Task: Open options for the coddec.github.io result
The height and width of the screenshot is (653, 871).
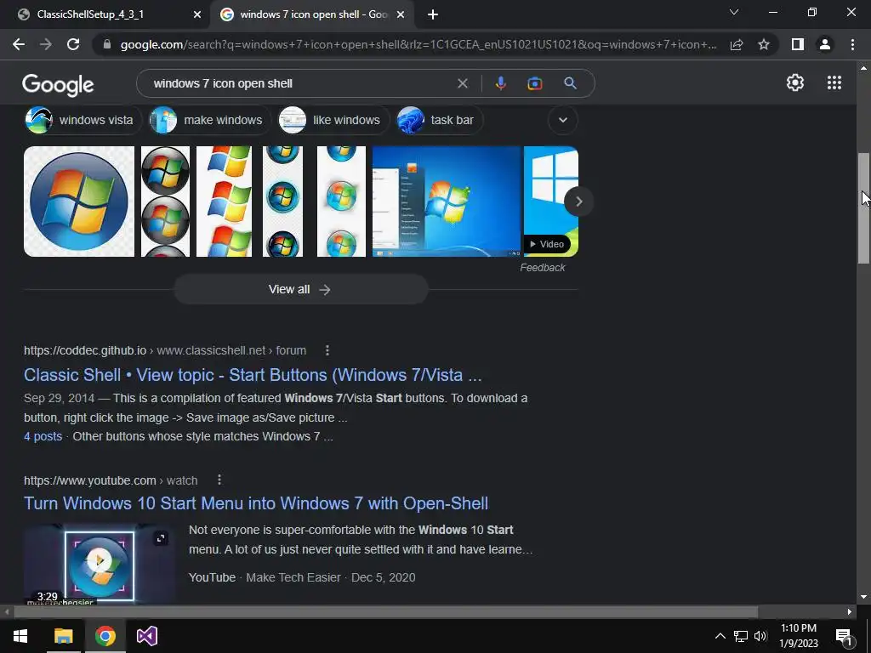Action: pyautogui.click(x=327, y=350)
